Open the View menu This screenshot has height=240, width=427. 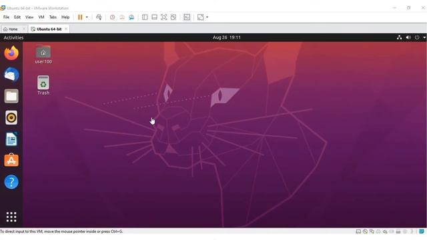click(x=29, y=17)
